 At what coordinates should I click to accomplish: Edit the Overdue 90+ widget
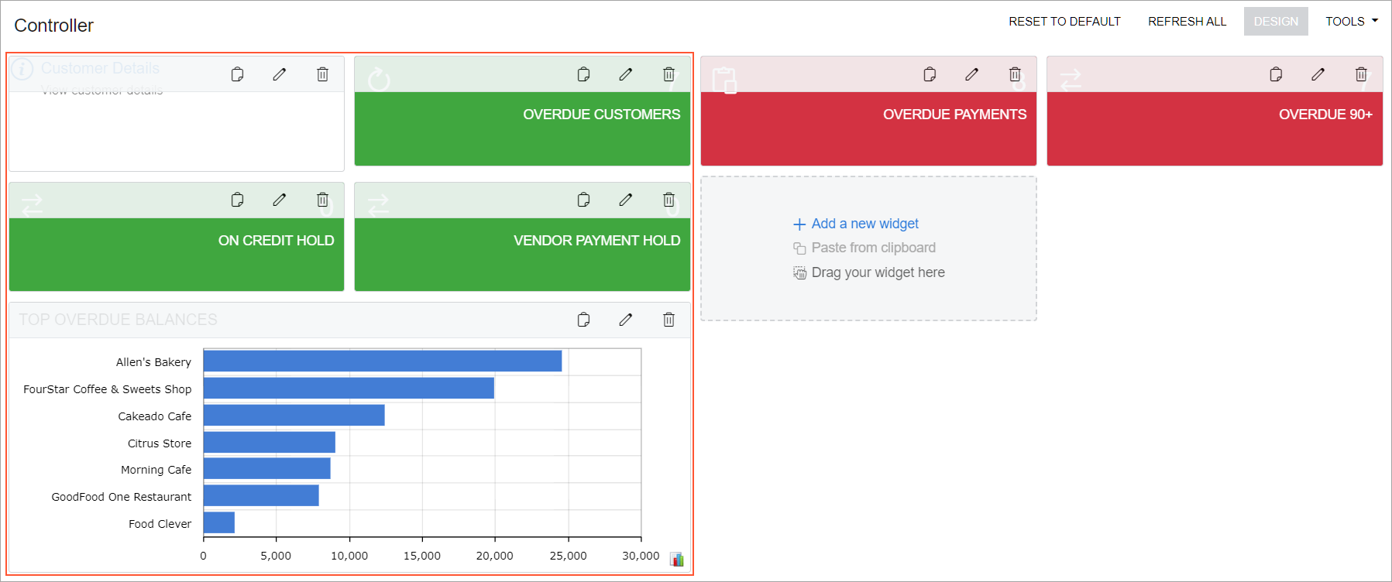point(1318,74)
